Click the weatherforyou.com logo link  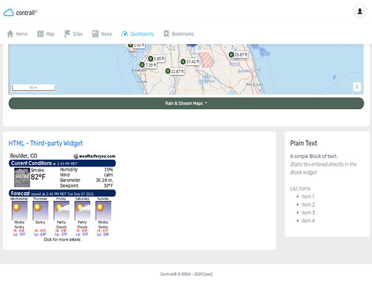point(94,156)
